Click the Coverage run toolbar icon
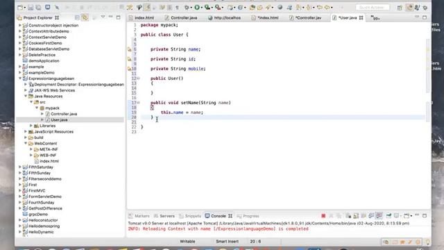The height and width of the screenshot is (250, 444). [207, 8]
